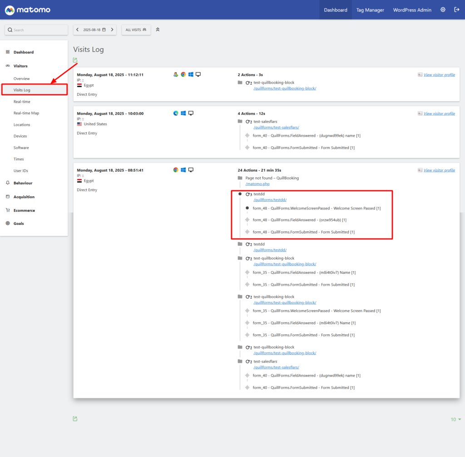Open the settings gear icon
This screenshot has height=457, width=465.
click(443, 10)
